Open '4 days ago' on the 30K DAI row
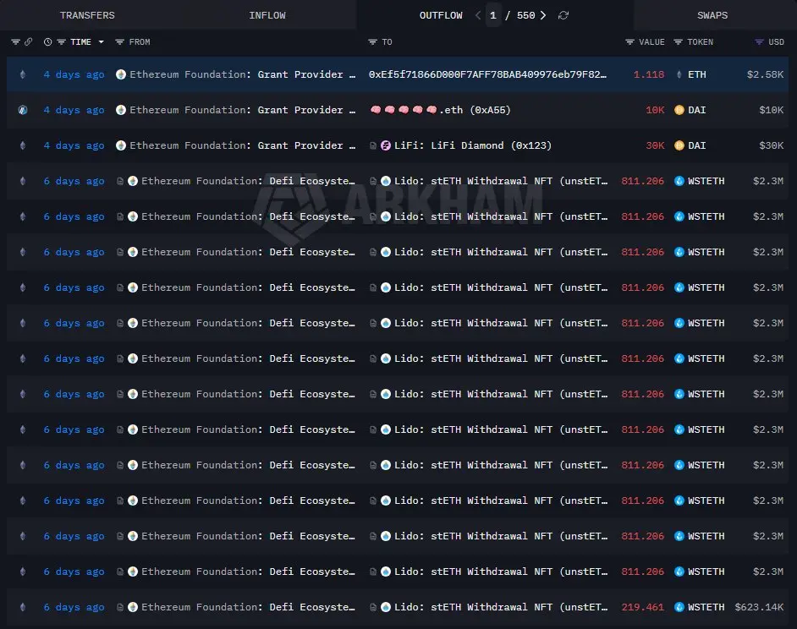797x629 pixels. point(74,145)
